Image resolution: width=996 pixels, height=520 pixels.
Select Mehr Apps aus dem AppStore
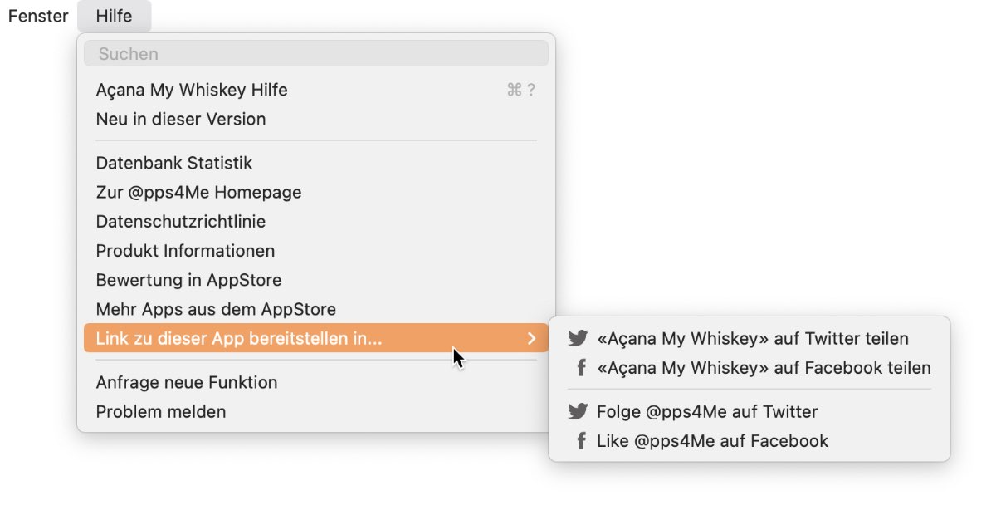pyautogui.click(x=316, y=309)
